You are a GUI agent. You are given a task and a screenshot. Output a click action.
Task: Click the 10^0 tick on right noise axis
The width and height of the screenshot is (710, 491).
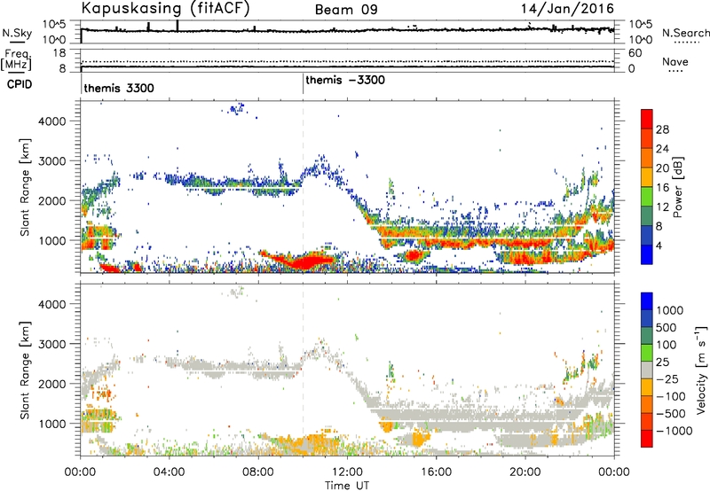click(640, 40)
